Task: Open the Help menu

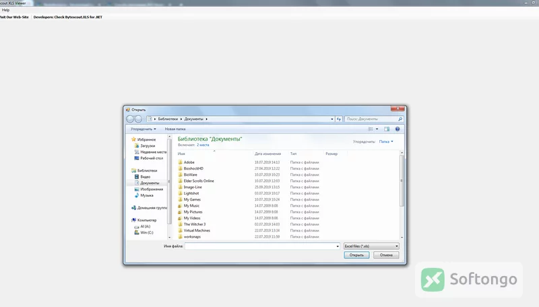Action: pyautogui.click(x=5, y=10)
